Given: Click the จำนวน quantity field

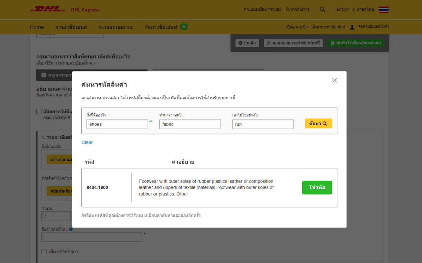Looking at the screenshot, I should [56, 216].
